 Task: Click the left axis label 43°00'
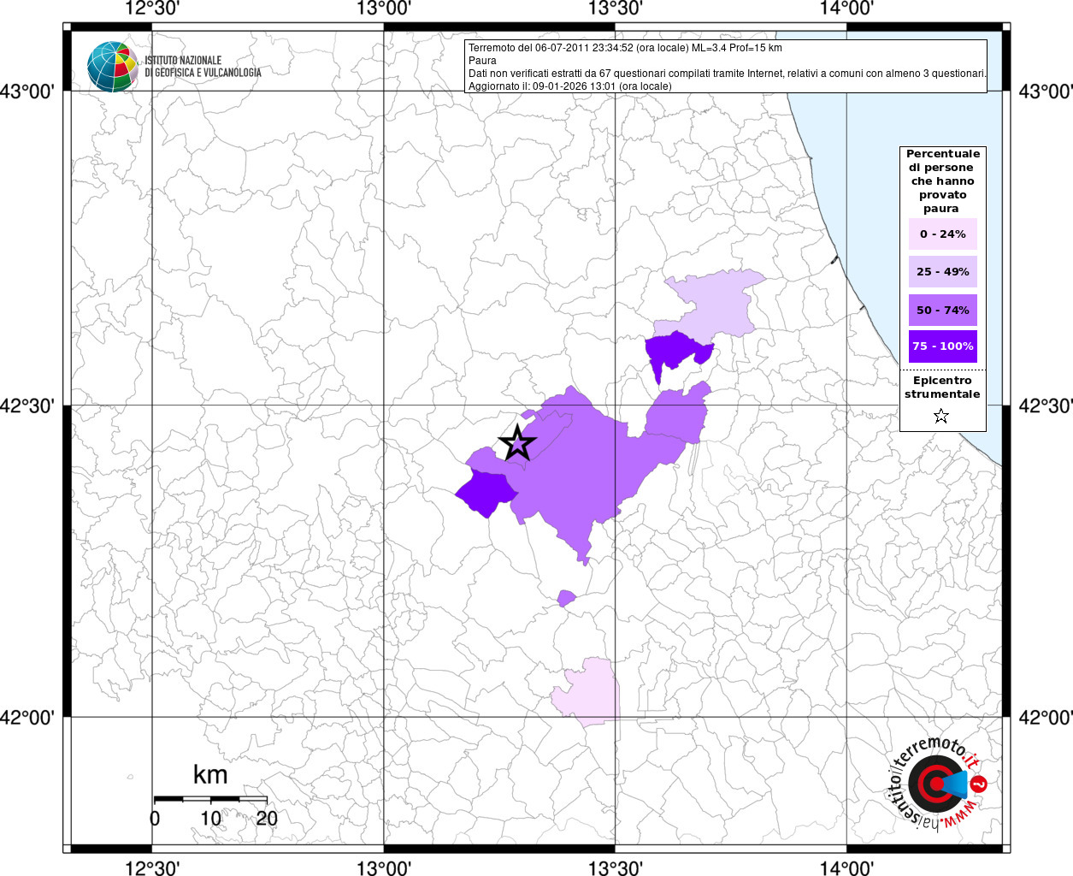[x=28, y=91]
